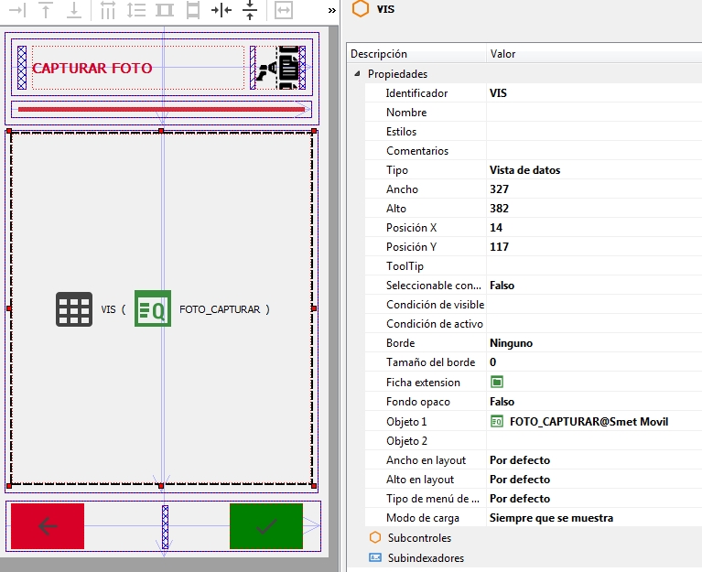702x572 pixels.
Task: Collapse the Propiedades section
Action: [x=357, y=73]
